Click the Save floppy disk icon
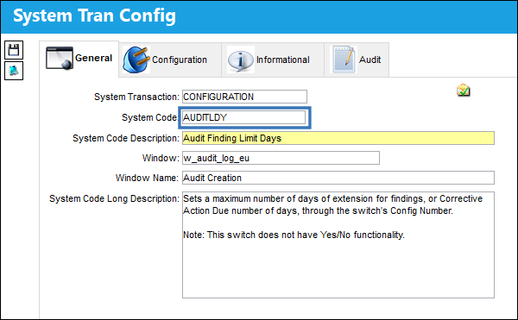This screenshot has width=518, height=320. [x=14, y=50]
